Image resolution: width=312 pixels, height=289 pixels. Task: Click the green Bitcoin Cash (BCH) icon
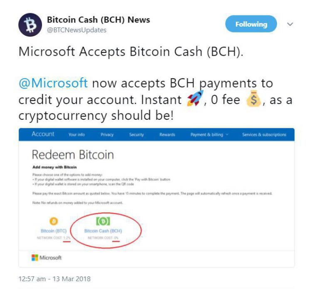(103, 221)
